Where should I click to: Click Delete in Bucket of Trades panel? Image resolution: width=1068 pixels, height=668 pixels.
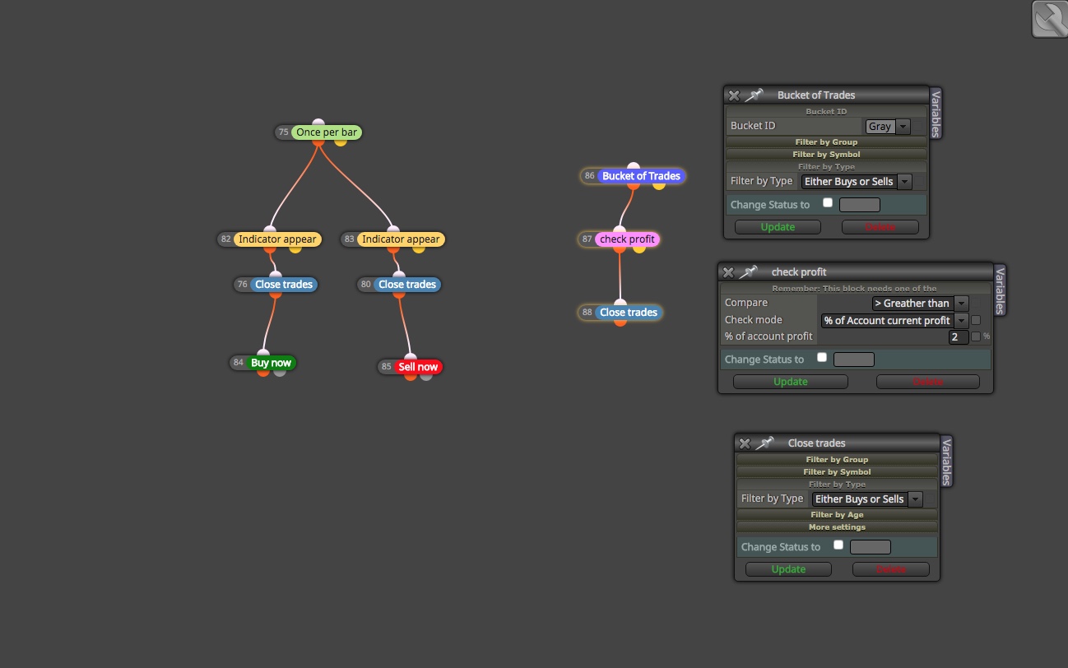(x=880, y=227)
